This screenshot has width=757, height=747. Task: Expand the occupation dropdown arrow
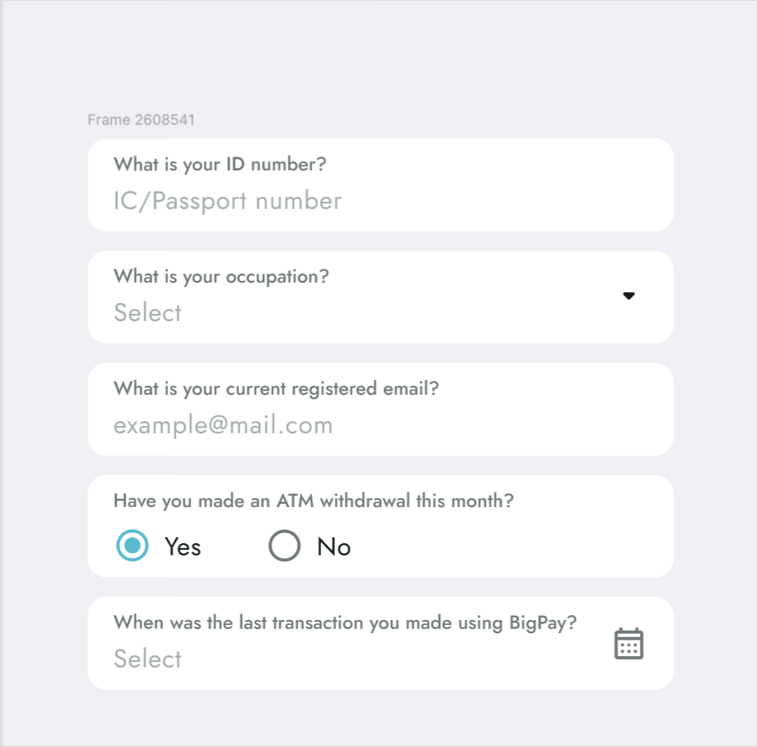[x=628, y=296]
